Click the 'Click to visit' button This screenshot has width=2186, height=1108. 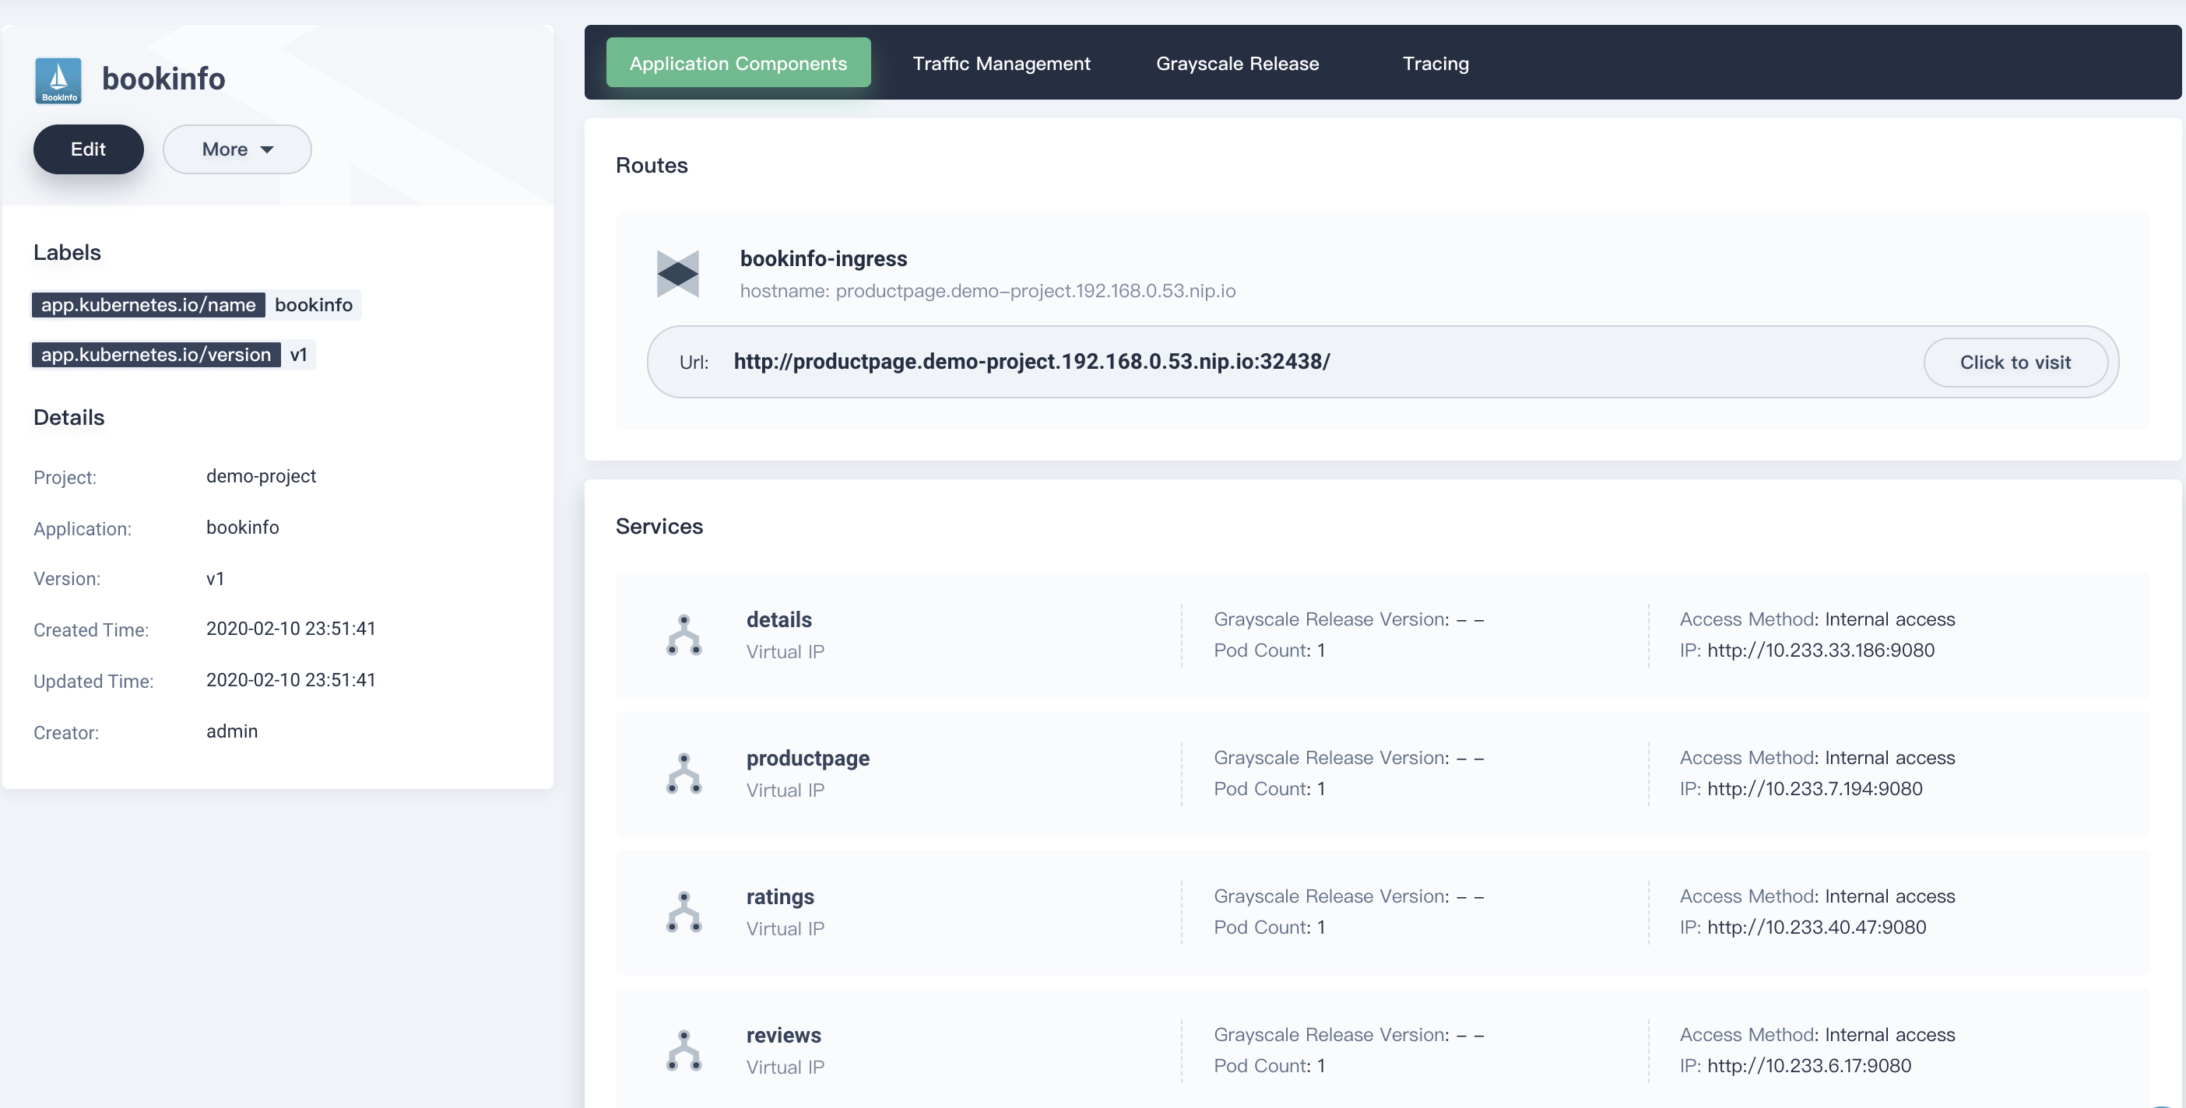pos(2015,363)
